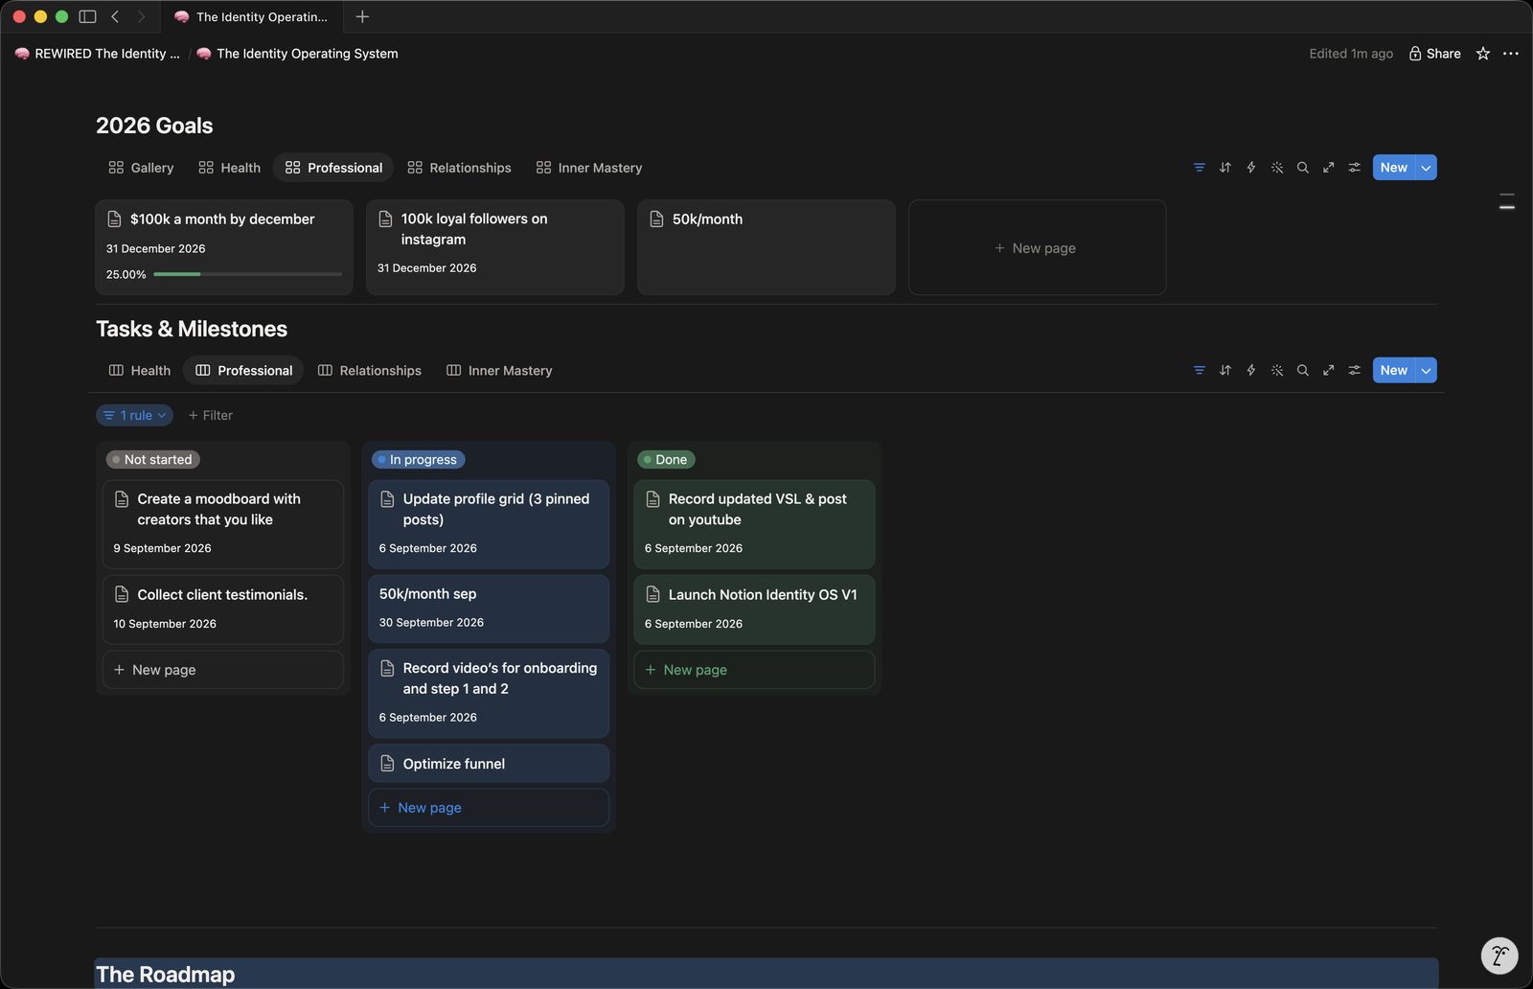Click + Filter to add a filter

(x=211, y=415)
